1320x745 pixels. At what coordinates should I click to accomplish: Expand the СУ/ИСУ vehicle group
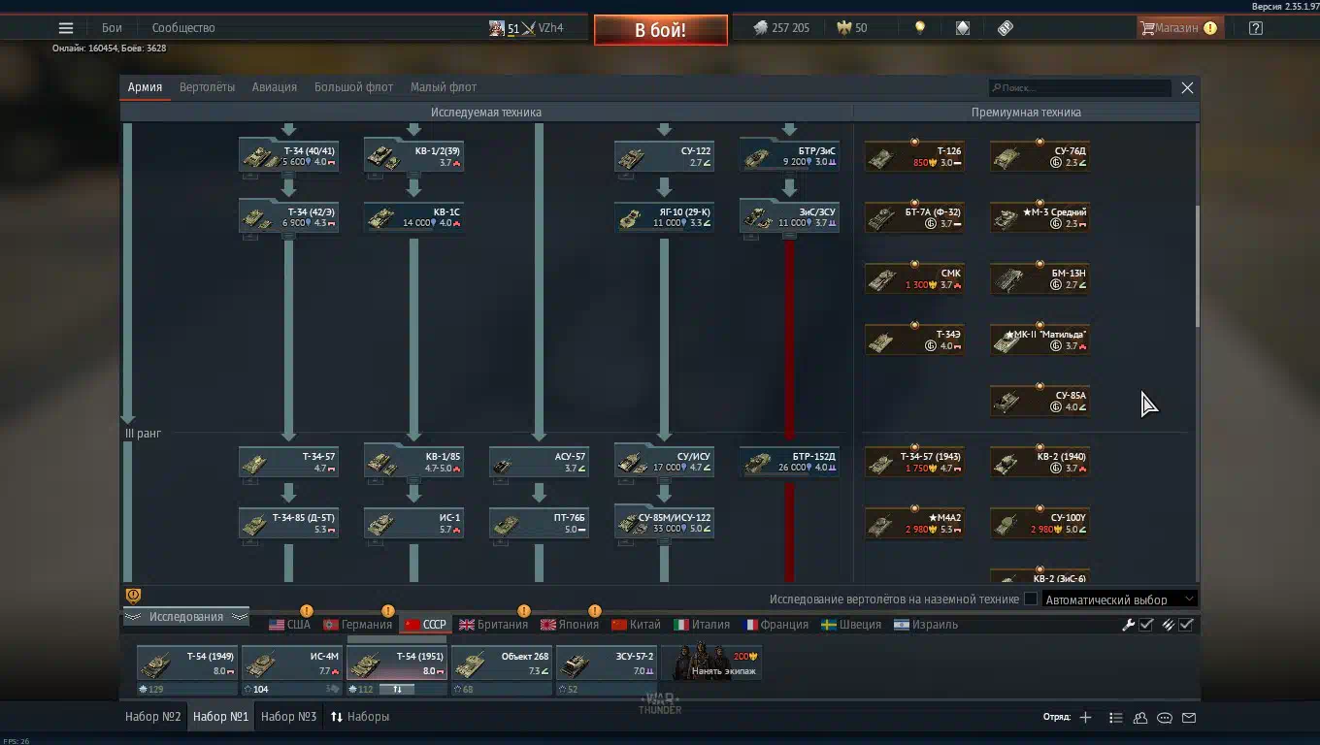(664, 461)
